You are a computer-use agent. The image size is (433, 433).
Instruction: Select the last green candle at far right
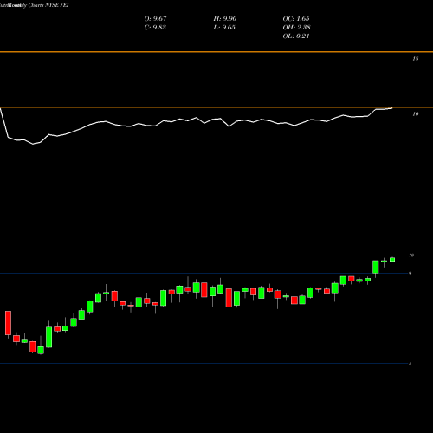click(x=392, y=259)
